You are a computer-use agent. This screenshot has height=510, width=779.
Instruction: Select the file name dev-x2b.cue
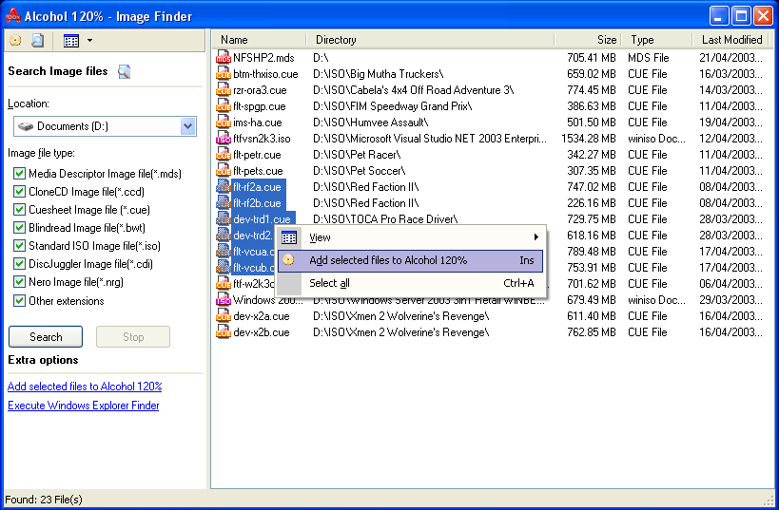tap(262, 331)
